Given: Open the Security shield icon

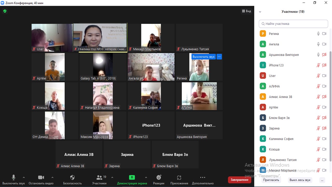Looking at the screenshot, I should [72, 177].
